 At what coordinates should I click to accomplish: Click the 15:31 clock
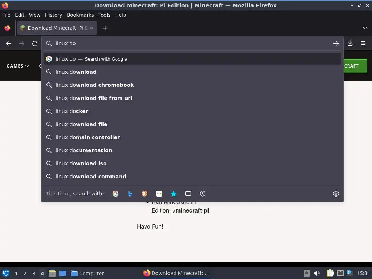363,273
